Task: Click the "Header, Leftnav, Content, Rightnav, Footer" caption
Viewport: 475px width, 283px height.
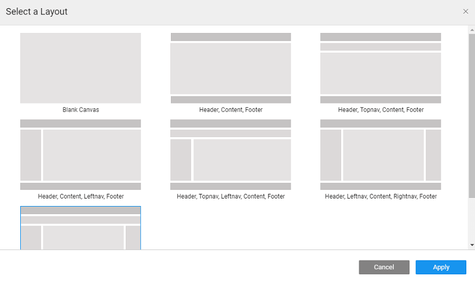Action: 381,197
